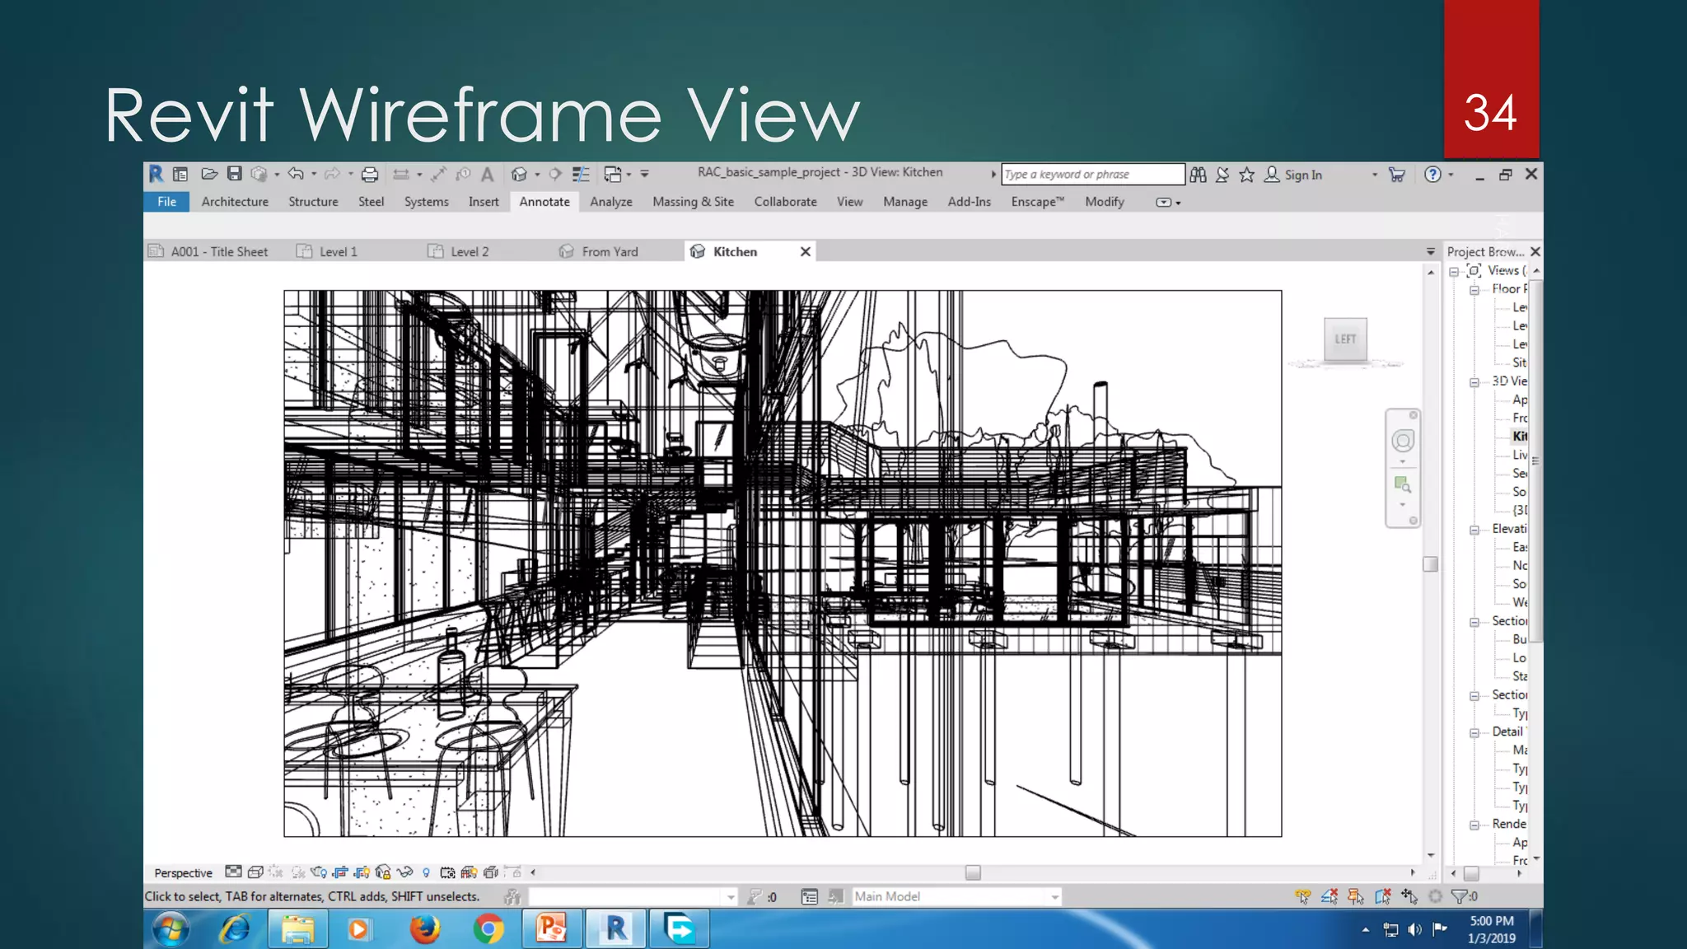Click the Firefox icon in Windows taskbar
The height and width of the screenshot is (949, 1687).
coord(425,929)
